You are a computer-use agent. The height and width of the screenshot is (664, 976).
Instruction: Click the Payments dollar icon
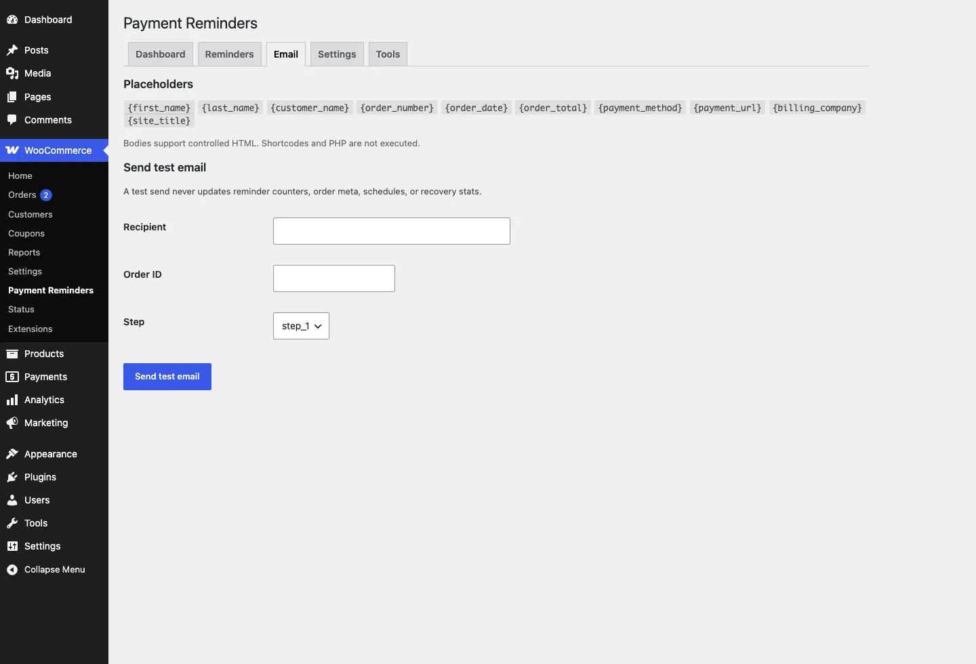pos(12,377)
